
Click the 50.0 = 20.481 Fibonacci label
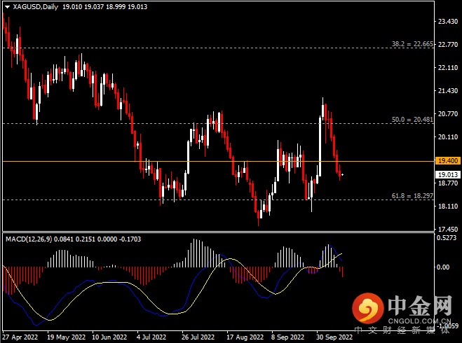click(412, 120)
